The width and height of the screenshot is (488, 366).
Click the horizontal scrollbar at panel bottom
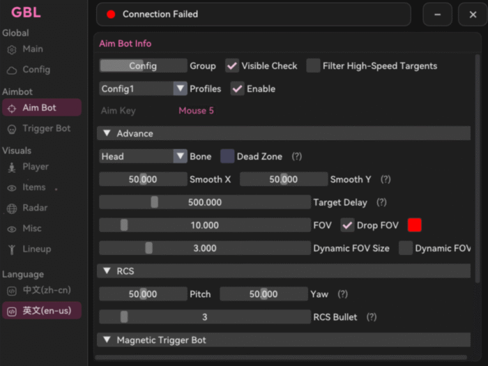click(282, 357)
